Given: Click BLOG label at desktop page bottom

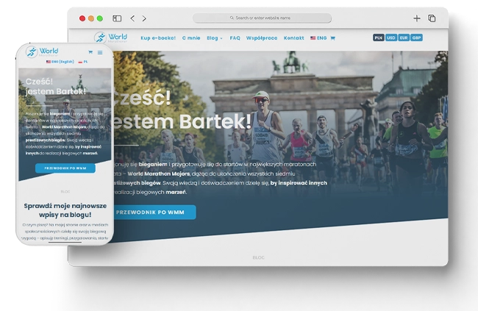Looking at the screenshot, I should point(259,257).
